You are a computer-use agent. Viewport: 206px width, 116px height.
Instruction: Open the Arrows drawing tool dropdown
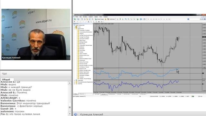pyautogui.click(x=102, y=22)
